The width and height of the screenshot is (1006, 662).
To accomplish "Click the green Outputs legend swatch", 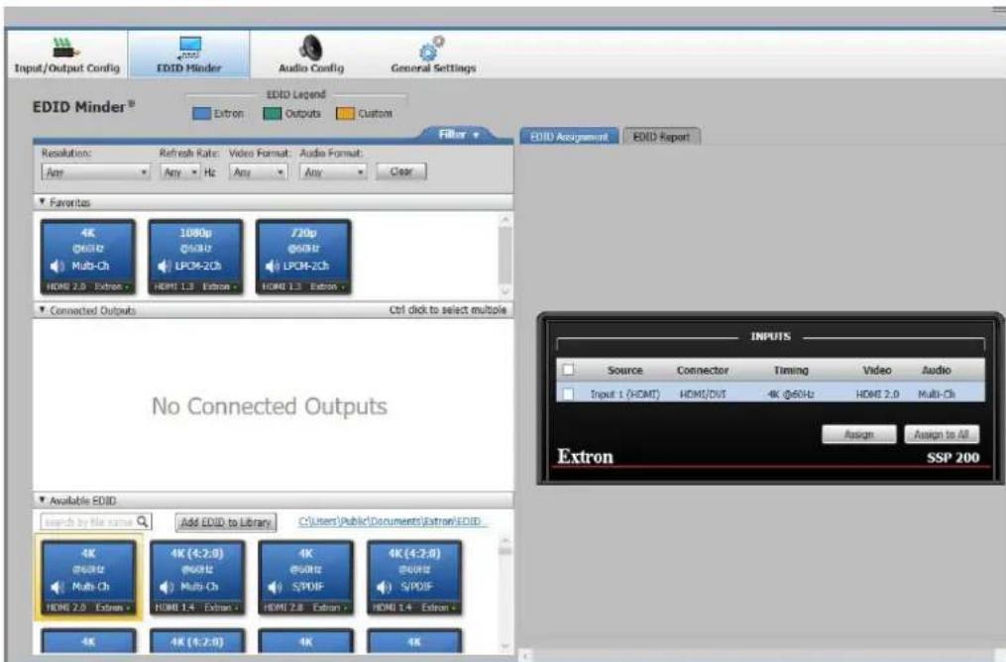I will pyautogui.click(x=272, y=114).
